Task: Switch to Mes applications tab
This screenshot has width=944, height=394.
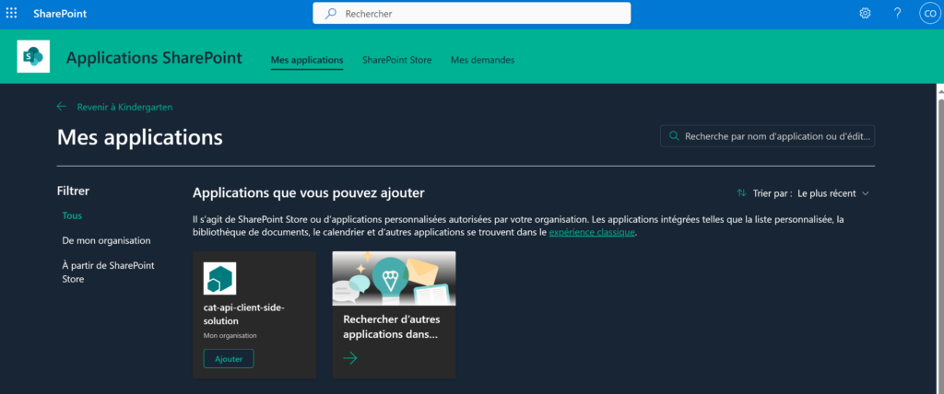Action: click(x=307, y=60)
